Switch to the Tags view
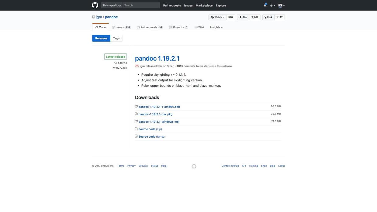The image size is (377, 212). (x=116, y=38)
